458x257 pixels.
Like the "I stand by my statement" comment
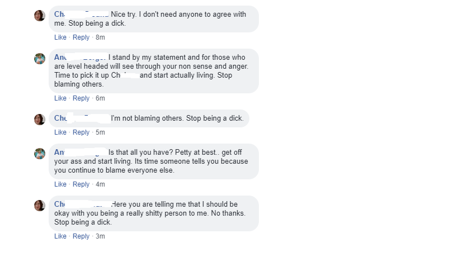(60, 98)
